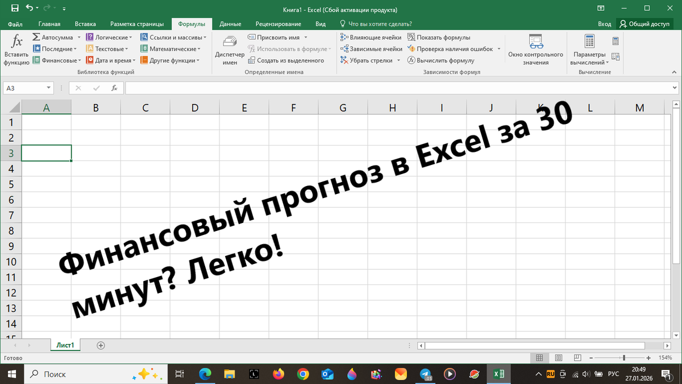The width and height of the screenshot is (682, 384).
Task: Open the Windows Start menu
Action: tap(11, 374)
